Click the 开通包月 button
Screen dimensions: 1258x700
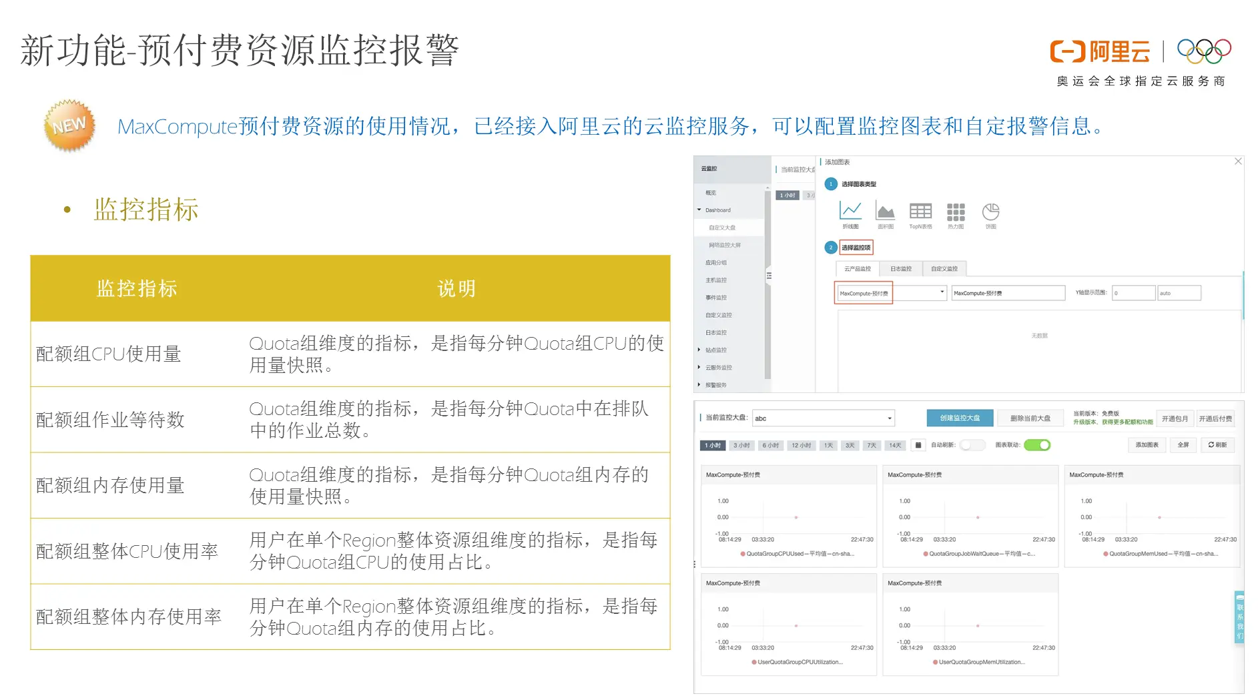click(1175, 418)
